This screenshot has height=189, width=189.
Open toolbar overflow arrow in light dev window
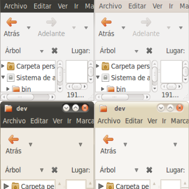175,145
